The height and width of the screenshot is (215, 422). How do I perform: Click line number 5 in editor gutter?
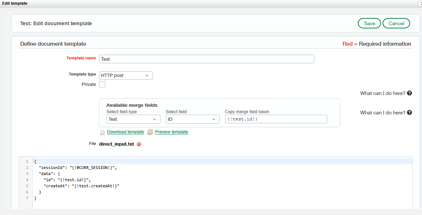(27, 186)
